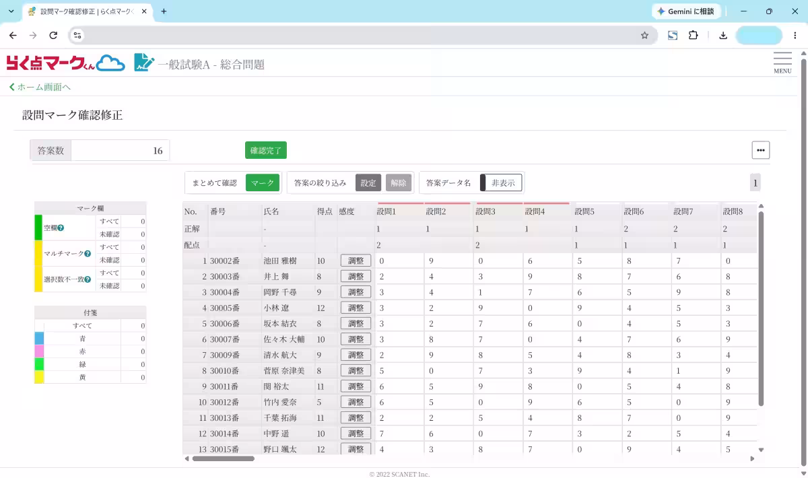Click the 解除 filter button
This screenshot has height=478, width=808.
[x=399, y=182]
